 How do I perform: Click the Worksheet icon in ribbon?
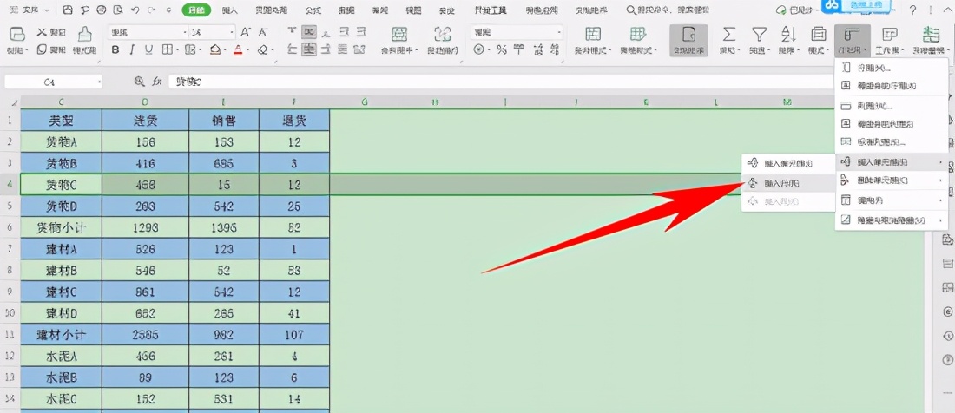click(x=889, y=34)
